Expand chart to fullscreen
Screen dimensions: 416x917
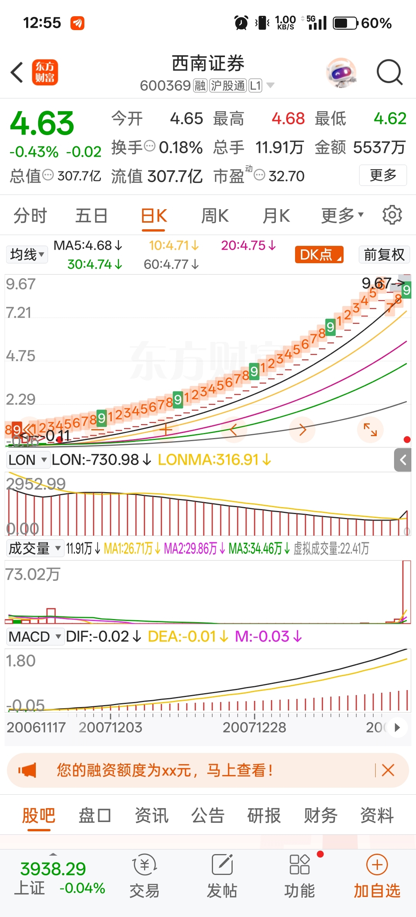[370, 429]
